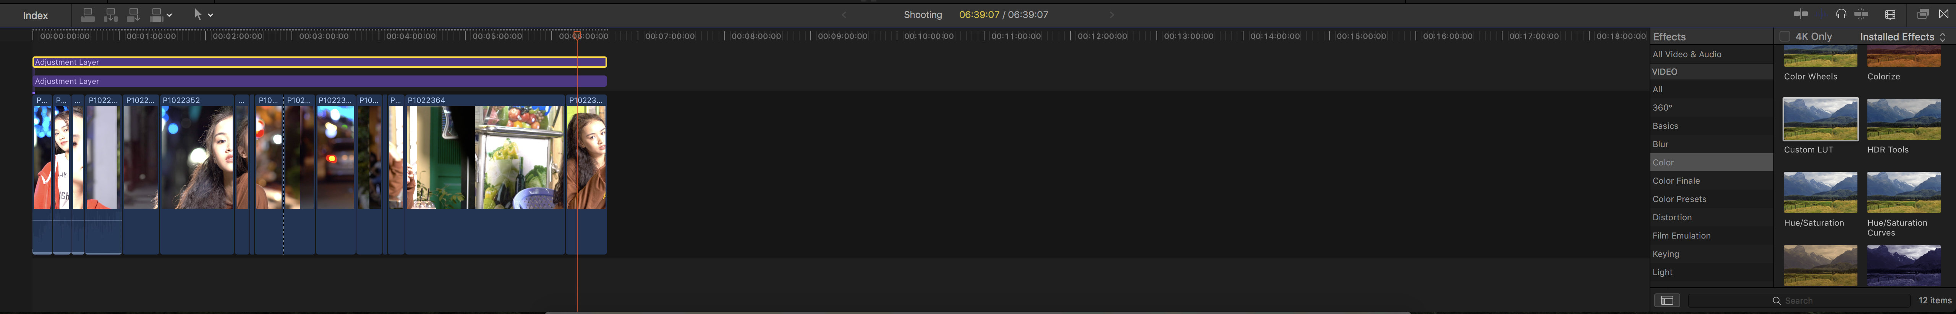Go forward in timeline history arrow
1956x314 pixels.
(1112, 14)
